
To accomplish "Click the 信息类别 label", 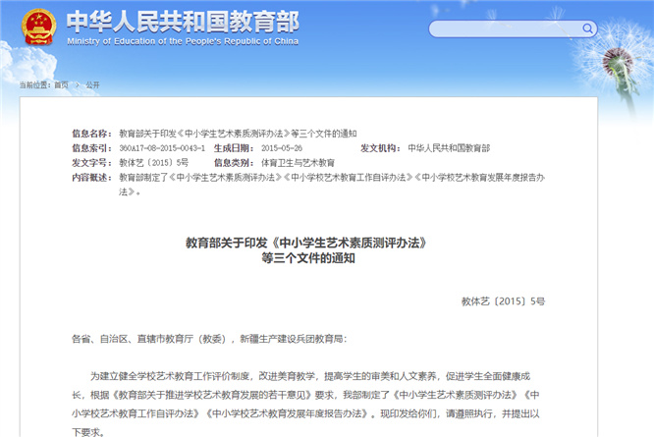I will click(x=234, y=163).
